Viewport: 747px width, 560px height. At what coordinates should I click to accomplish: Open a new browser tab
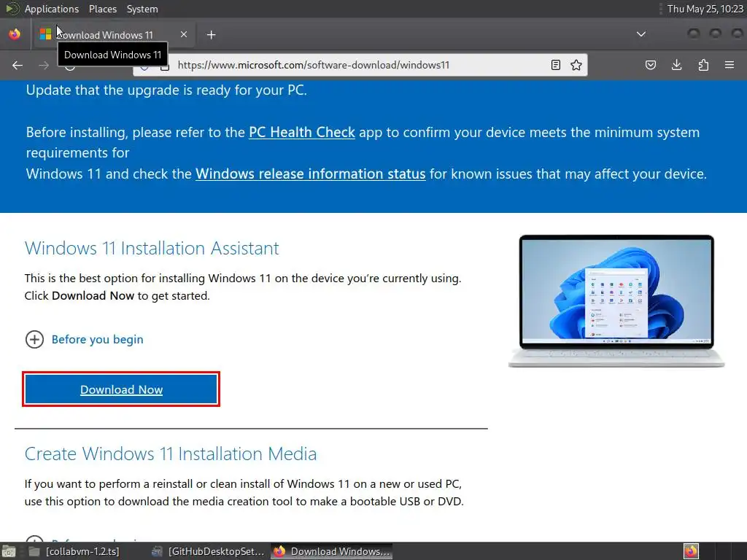click(x=211, y=35)
